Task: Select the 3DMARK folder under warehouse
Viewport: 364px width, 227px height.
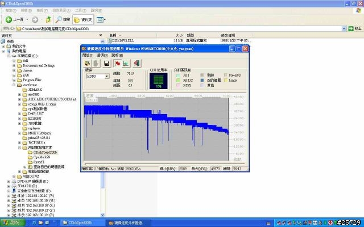Action: pos(35,90)
